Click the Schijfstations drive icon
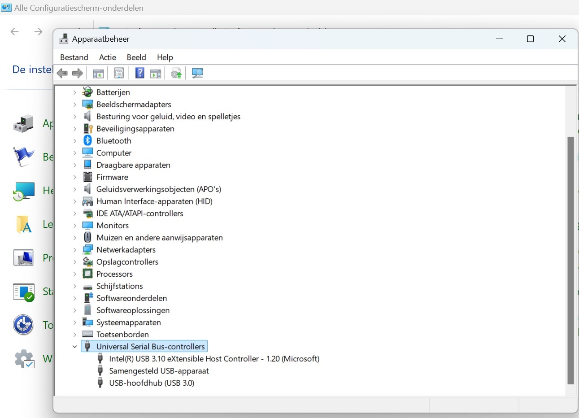The width and height of the screenshot is (579, 418). [x=88, y=287]
